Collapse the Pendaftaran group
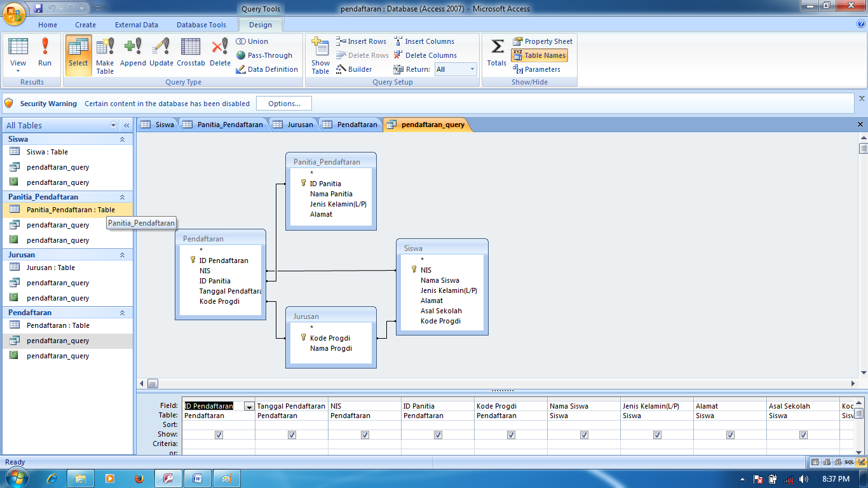Viewport: 868px width, 488px height. [x=122, y=313]
